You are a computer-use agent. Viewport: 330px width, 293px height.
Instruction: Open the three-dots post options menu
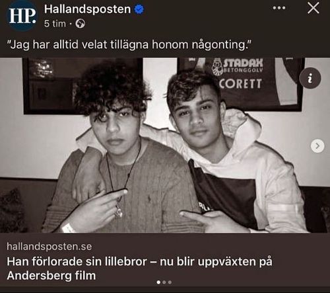click(x=279, y=8)
